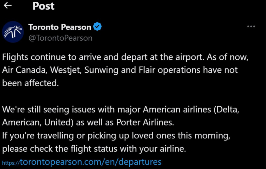Open the Toronto Pearson display name
This screenshot has width=266, height=169.
pyautogui.click(x=60, y=27)
